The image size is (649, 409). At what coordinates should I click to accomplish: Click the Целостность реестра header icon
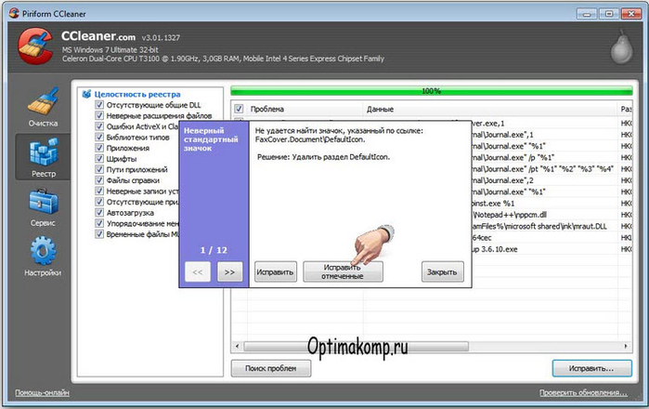click(86, 94)
